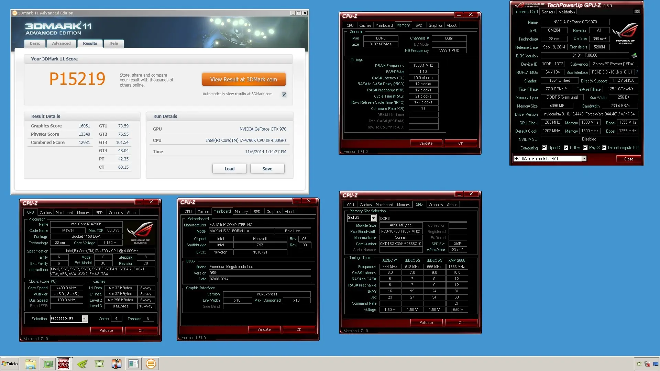660x371 pixels.
Task: Open the SPD tab in CPU-Z Mainboard window
Action: (x=257, y=212)
